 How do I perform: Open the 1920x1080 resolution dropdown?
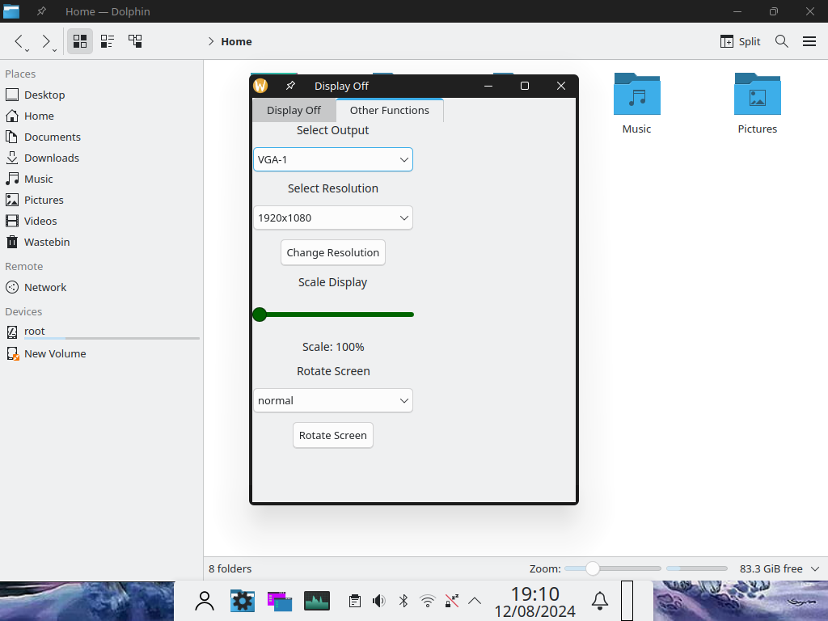click(x=332, y=218)
